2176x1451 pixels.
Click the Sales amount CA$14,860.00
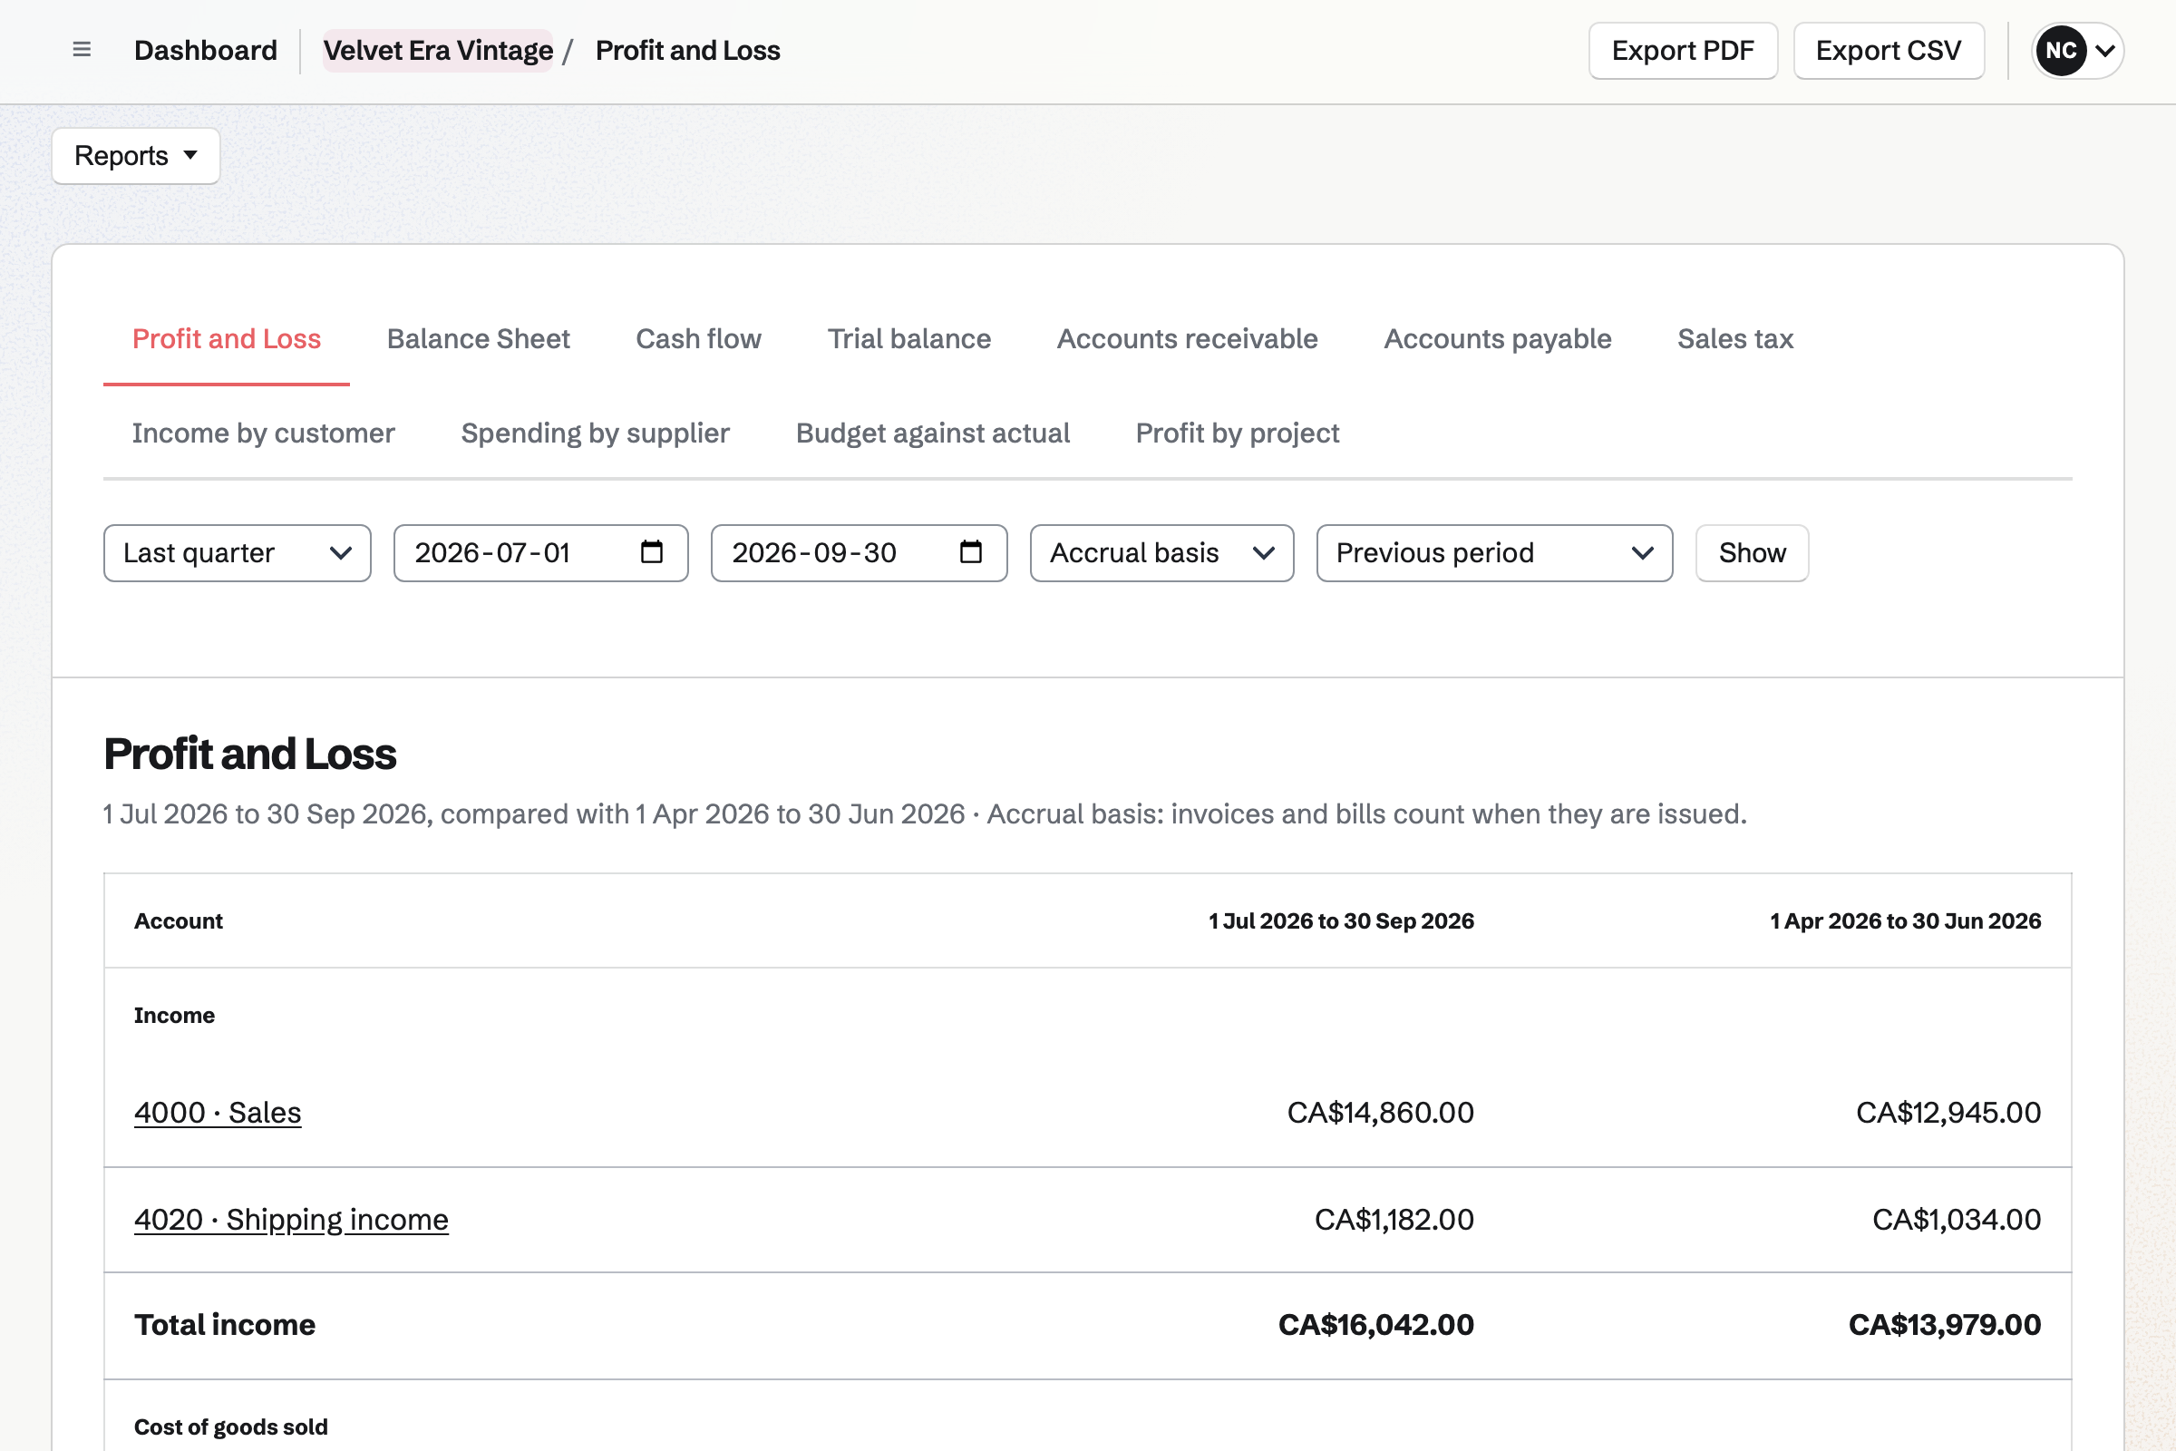pyautogui.click(x=1380, y=1113)
